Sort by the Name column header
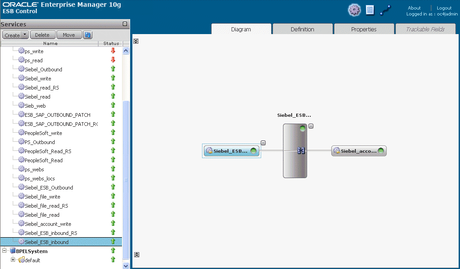This screenshot has height=269, width=460. [50, 43]
